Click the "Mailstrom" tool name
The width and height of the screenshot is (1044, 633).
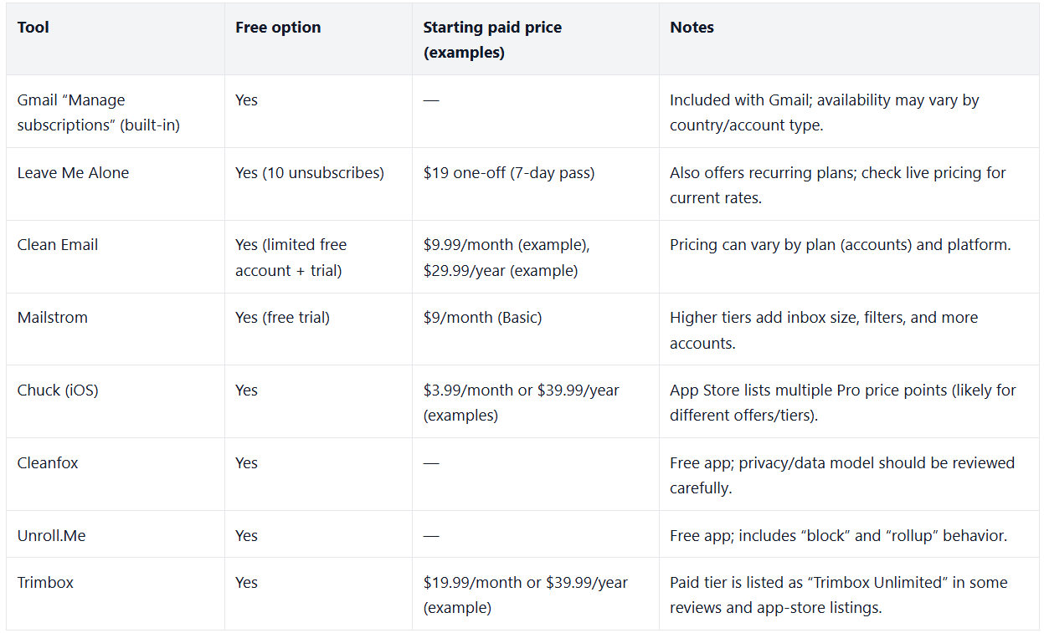(x=52, y=318)
